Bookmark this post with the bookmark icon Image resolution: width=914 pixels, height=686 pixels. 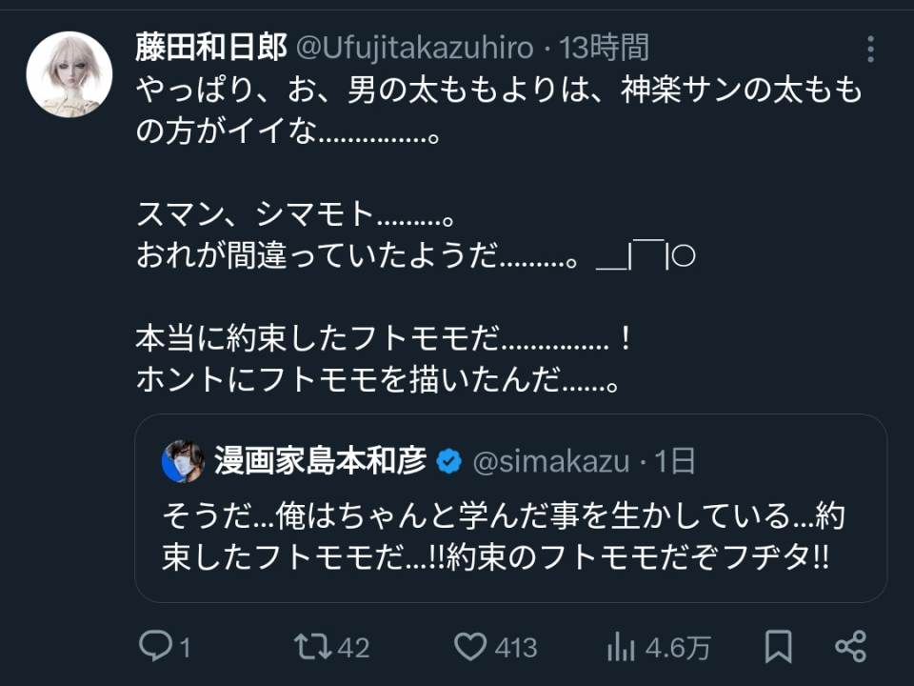pos(778,647)
